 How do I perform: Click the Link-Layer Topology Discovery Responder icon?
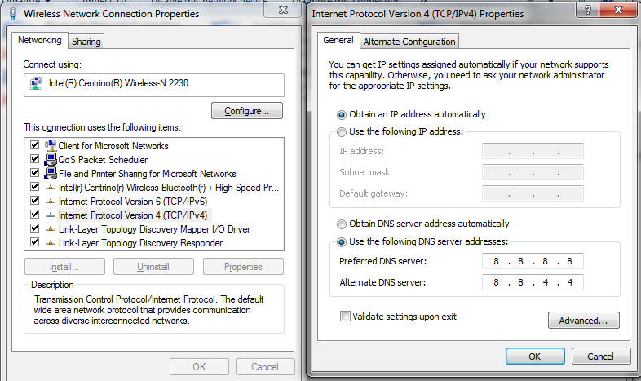tap(50, 243)
